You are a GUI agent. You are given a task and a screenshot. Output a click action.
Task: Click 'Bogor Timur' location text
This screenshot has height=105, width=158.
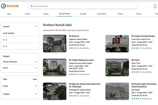[x=136, y=63]
